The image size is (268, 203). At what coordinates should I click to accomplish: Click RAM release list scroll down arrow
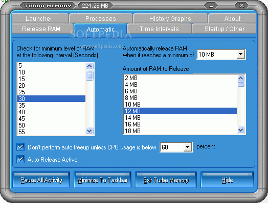click(x=241, y=130)
